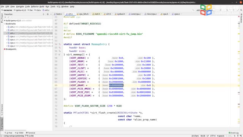Click the hw breadcrumb folder

click(x=30, y=10)
